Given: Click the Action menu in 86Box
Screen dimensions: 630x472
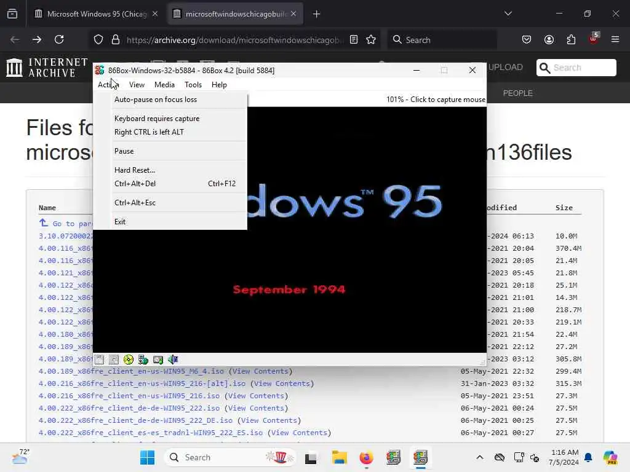Looking at the screenshot, I should (x=107, y=85).
